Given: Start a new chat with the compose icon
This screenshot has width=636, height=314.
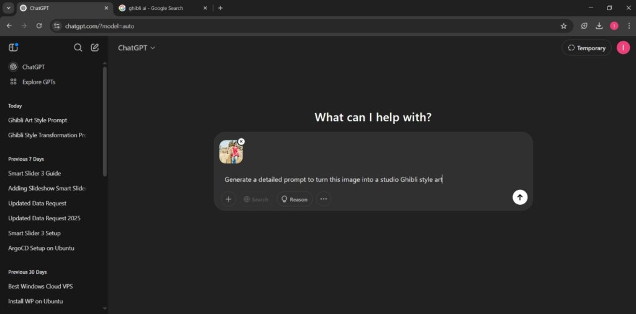Looking at the screenshot, I should [94, 47].
